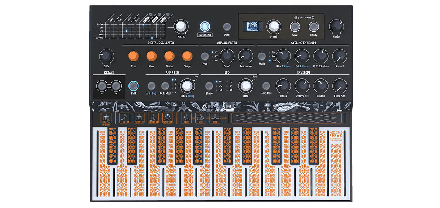
Task: Push the Cycling Envelope Mode button
Action: click(262, 56)
